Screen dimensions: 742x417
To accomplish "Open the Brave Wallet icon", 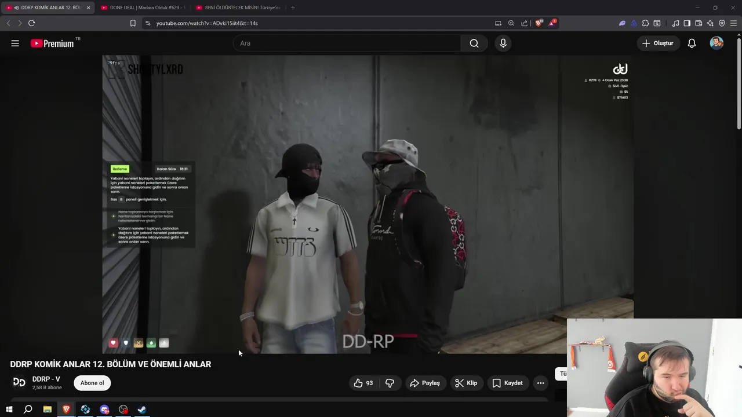I will click(699, 23).
